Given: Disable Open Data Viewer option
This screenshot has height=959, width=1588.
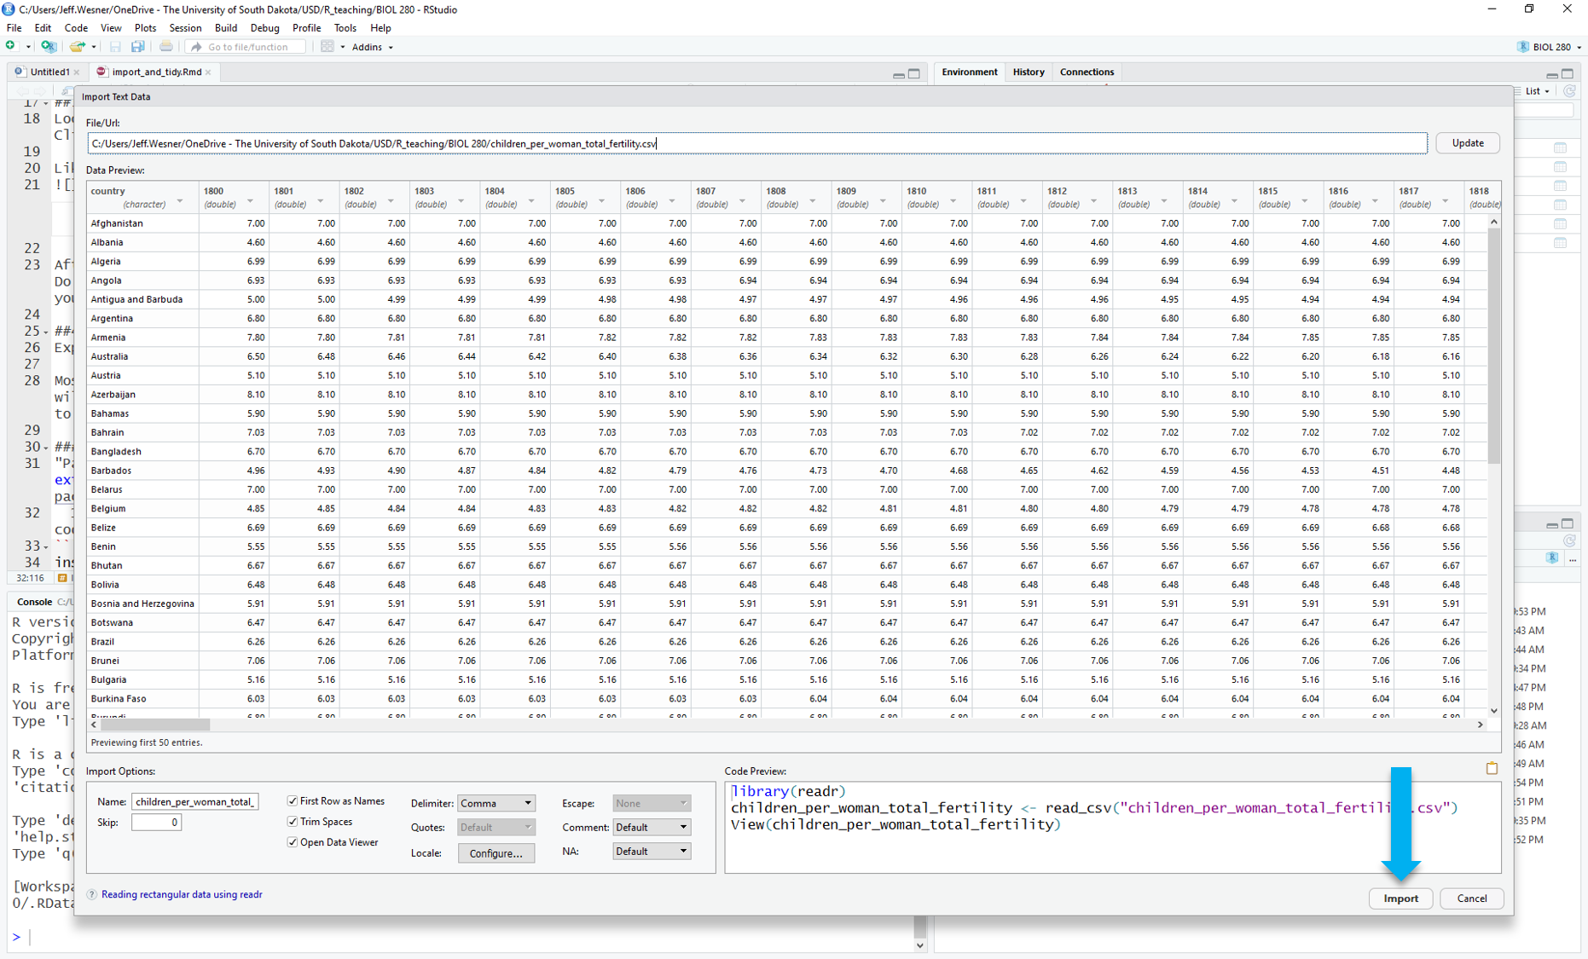Looking at the screenshot, I should pyautogui.click(x=293, y=842).
